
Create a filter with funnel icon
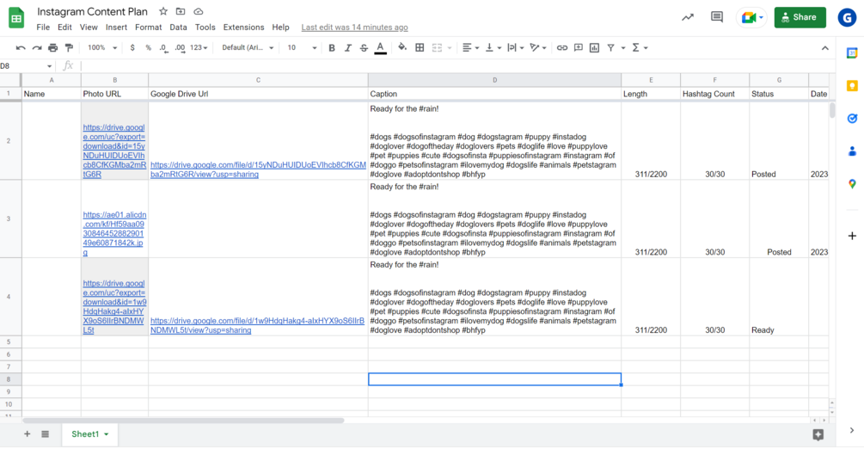click(610, 48)
